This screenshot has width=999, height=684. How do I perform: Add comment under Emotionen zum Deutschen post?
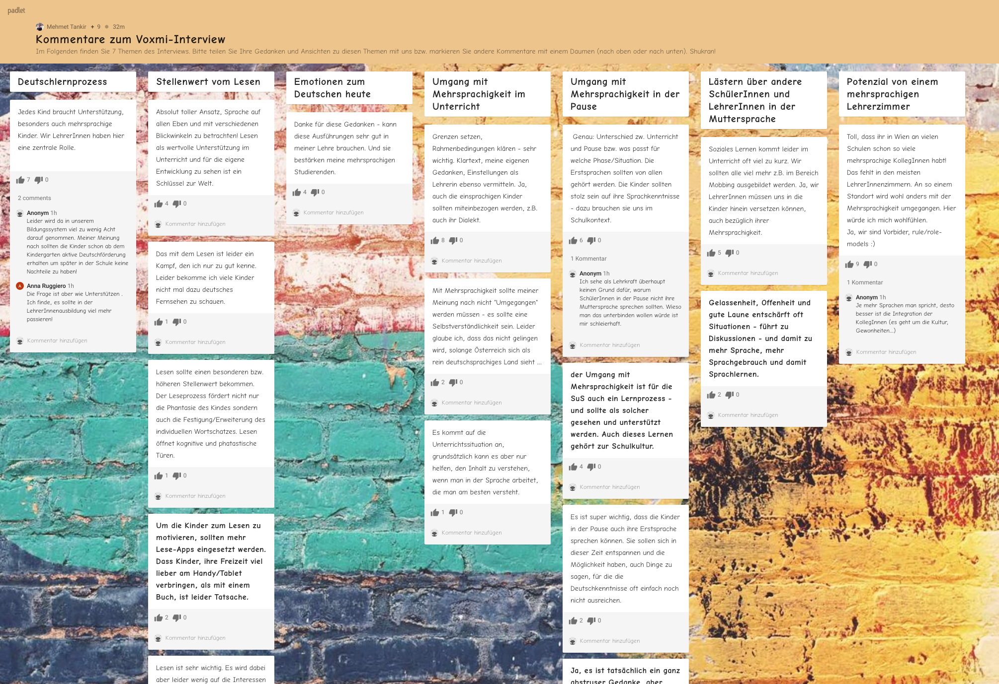[x=333, y=212]
